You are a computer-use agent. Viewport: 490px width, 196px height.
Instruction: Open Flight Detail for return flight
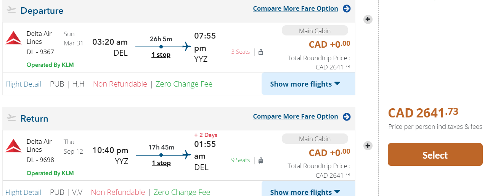tap(23, 192)
